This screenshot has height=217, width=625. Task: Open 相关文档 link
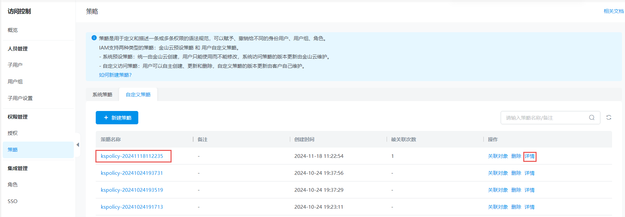coord(613,11)
